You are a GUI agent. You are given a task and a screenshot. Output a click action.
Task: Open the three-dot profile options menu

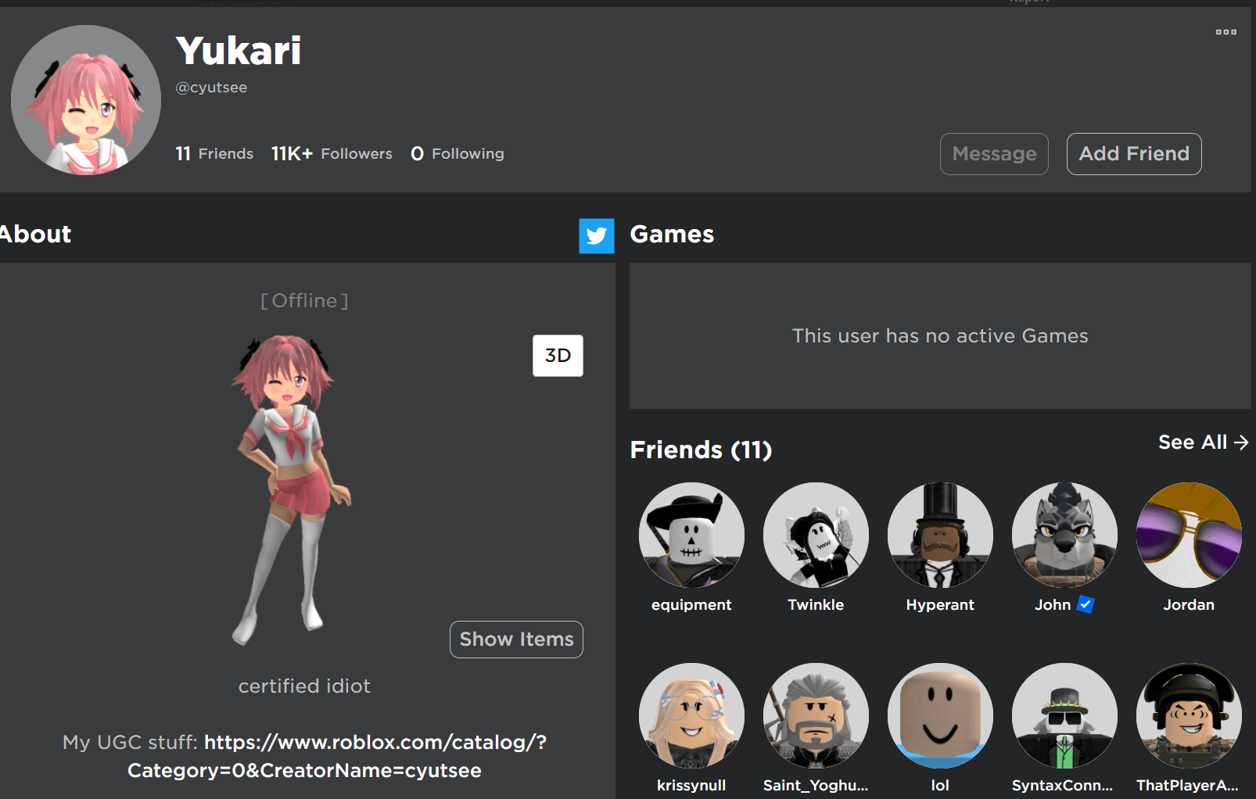coord(1225,32)
